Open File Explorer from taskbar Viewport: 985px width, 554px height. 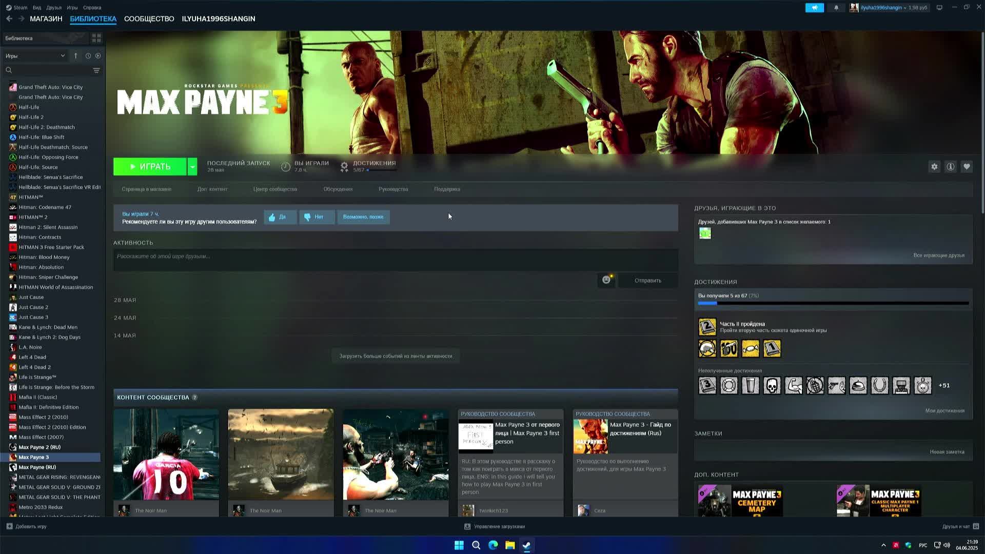pyautogui.click(x=510, y=545)
